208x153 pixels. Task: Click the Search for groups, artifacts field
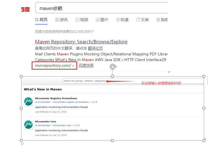coord(133,81)
